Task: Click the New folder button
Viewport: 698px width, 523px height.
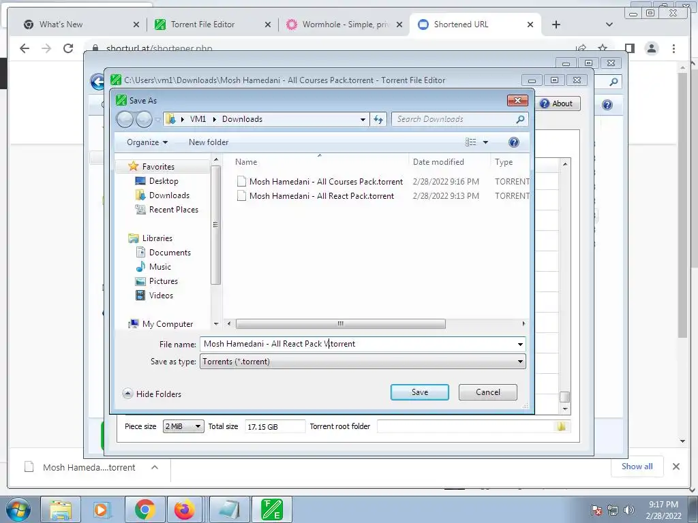Action: coord(209,142)
